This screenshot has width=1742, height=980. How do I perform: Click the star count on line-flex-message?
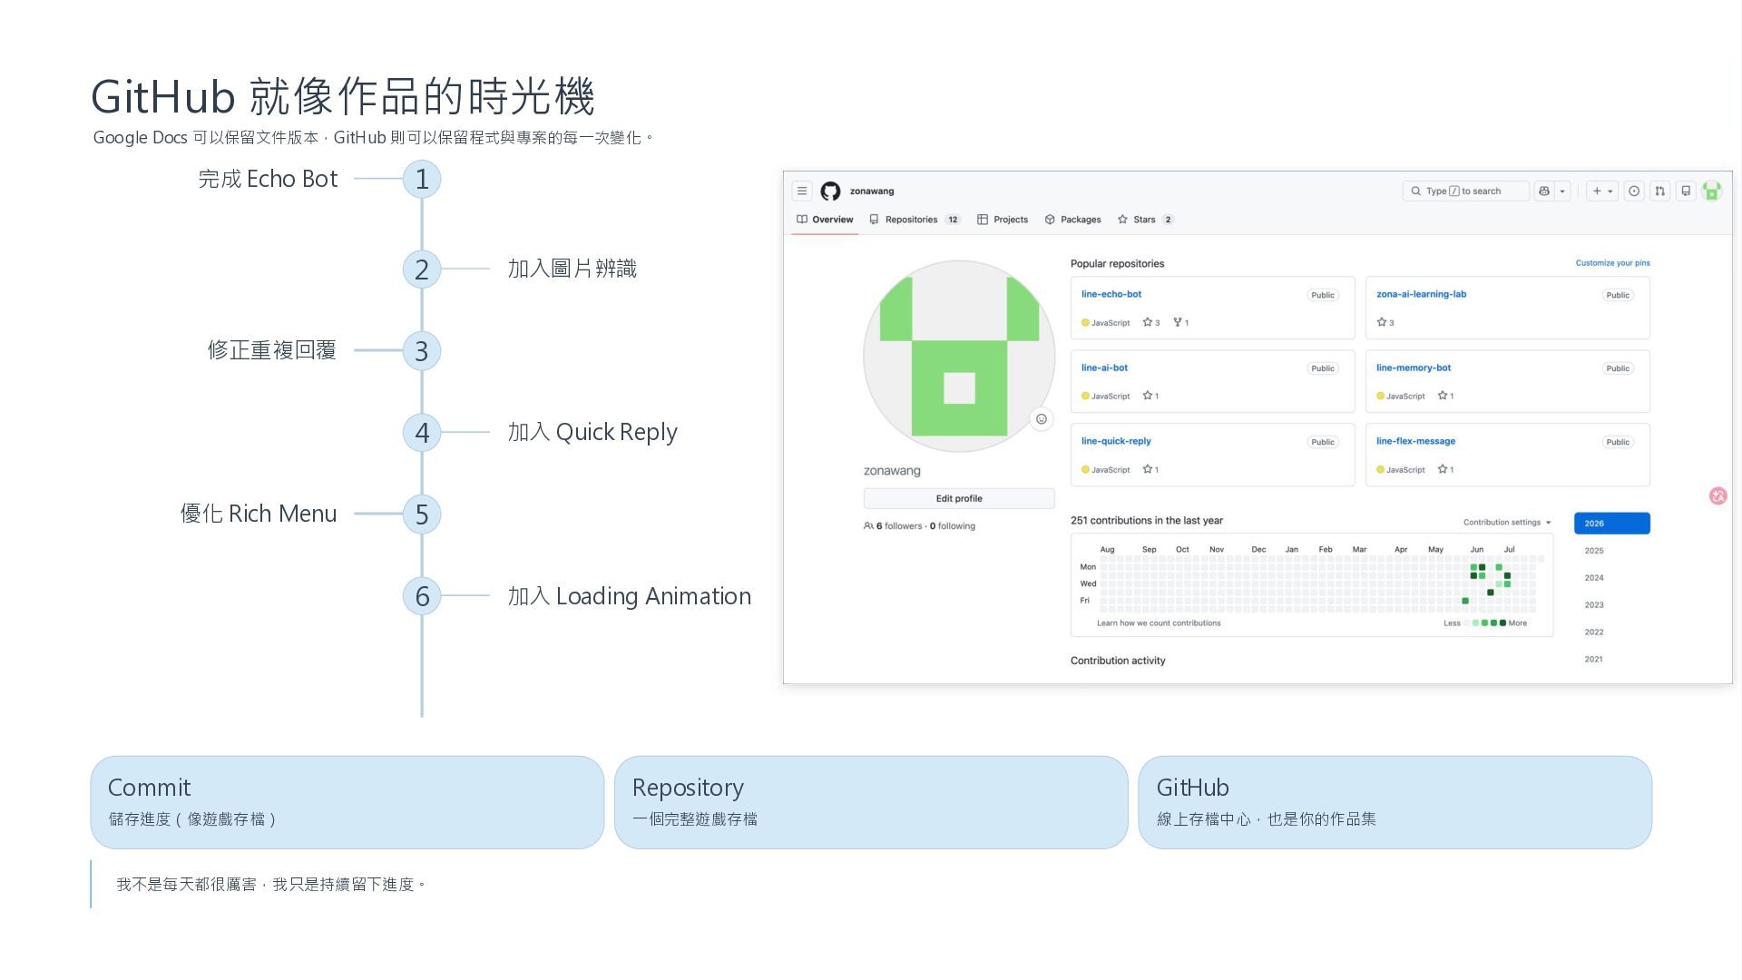(1445, 469)
